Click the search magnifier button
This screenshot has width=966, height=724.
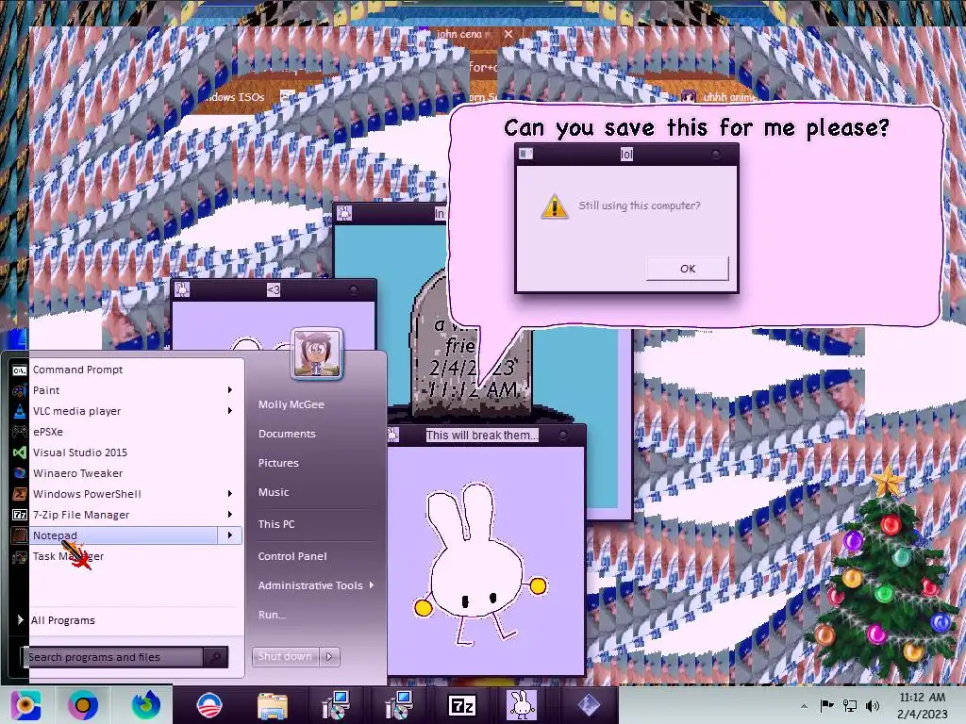pos(216,657)
